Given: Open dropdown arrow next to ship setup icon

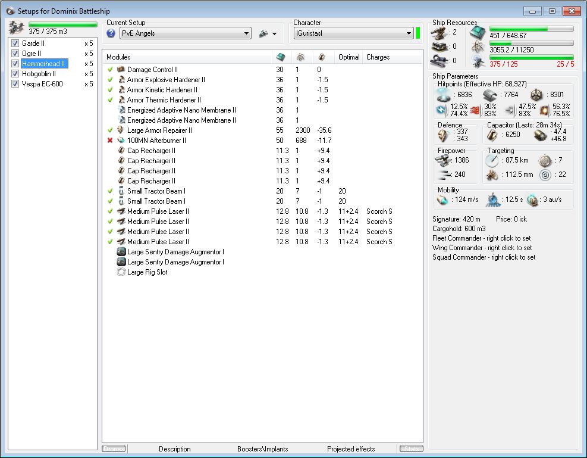Looking at the screenshot, I should tap(274, 34).
